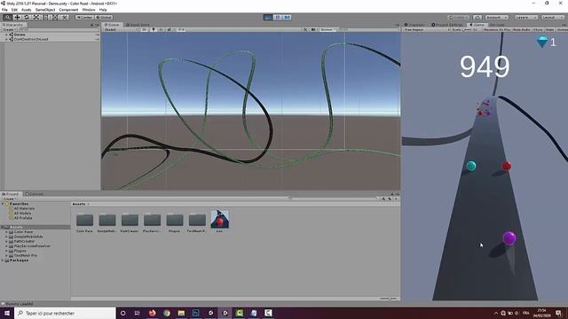The width and height of the screenshot is (568, 319).
Task: Switch to the Project tab
Action: click(11, 194)
